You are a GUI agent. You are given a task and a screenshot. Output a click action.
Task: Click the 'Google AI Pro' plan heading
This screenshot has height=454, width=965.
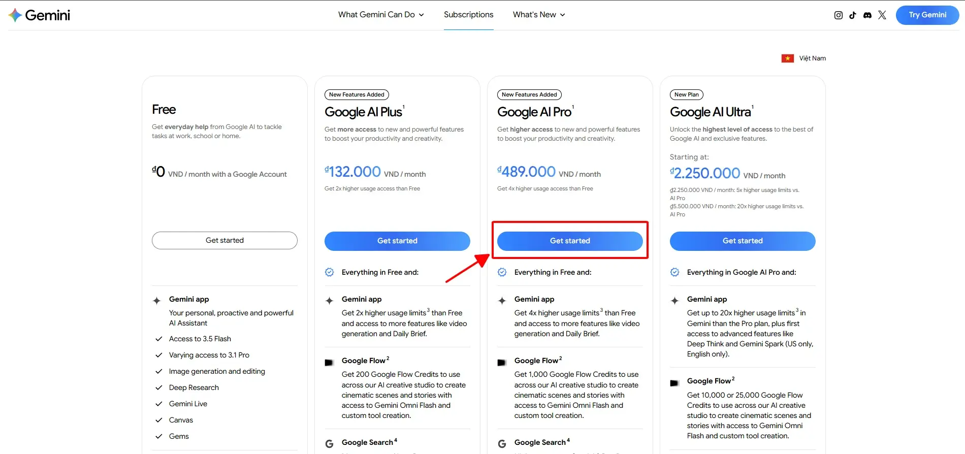point(535,112)
